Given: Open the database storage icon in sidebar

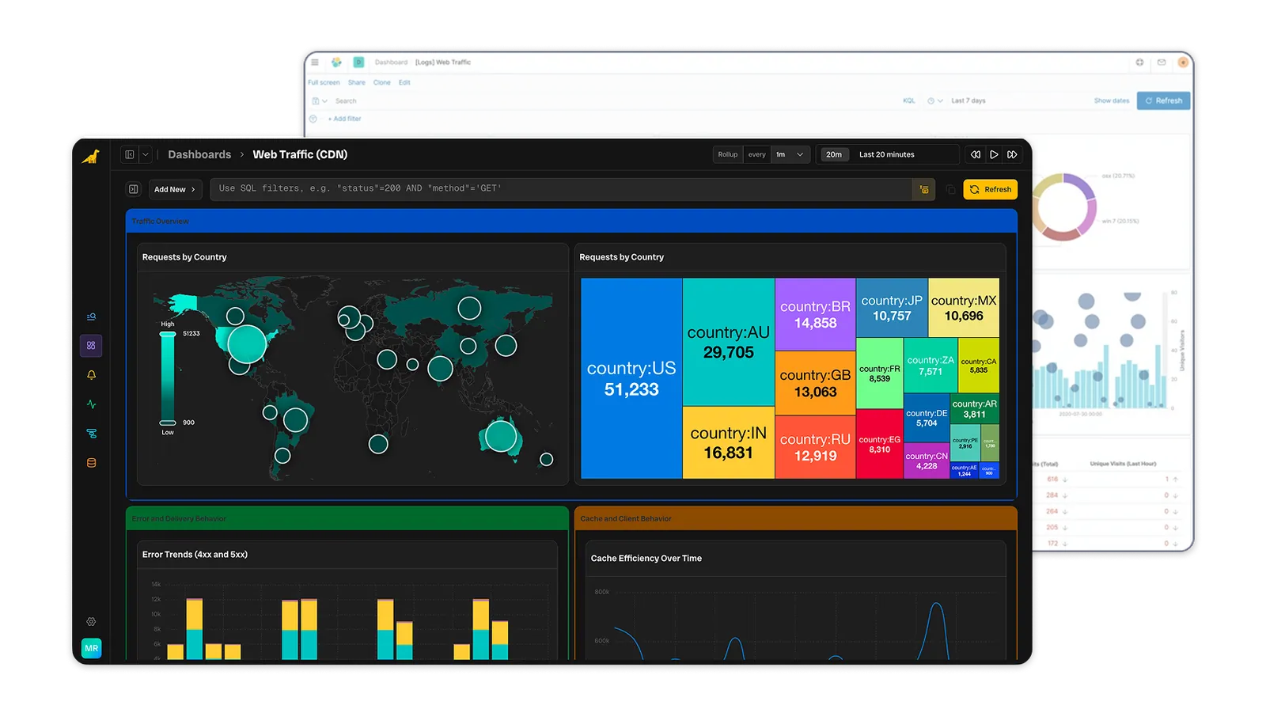Looking at the screenshot, I should tap(91, 463).
